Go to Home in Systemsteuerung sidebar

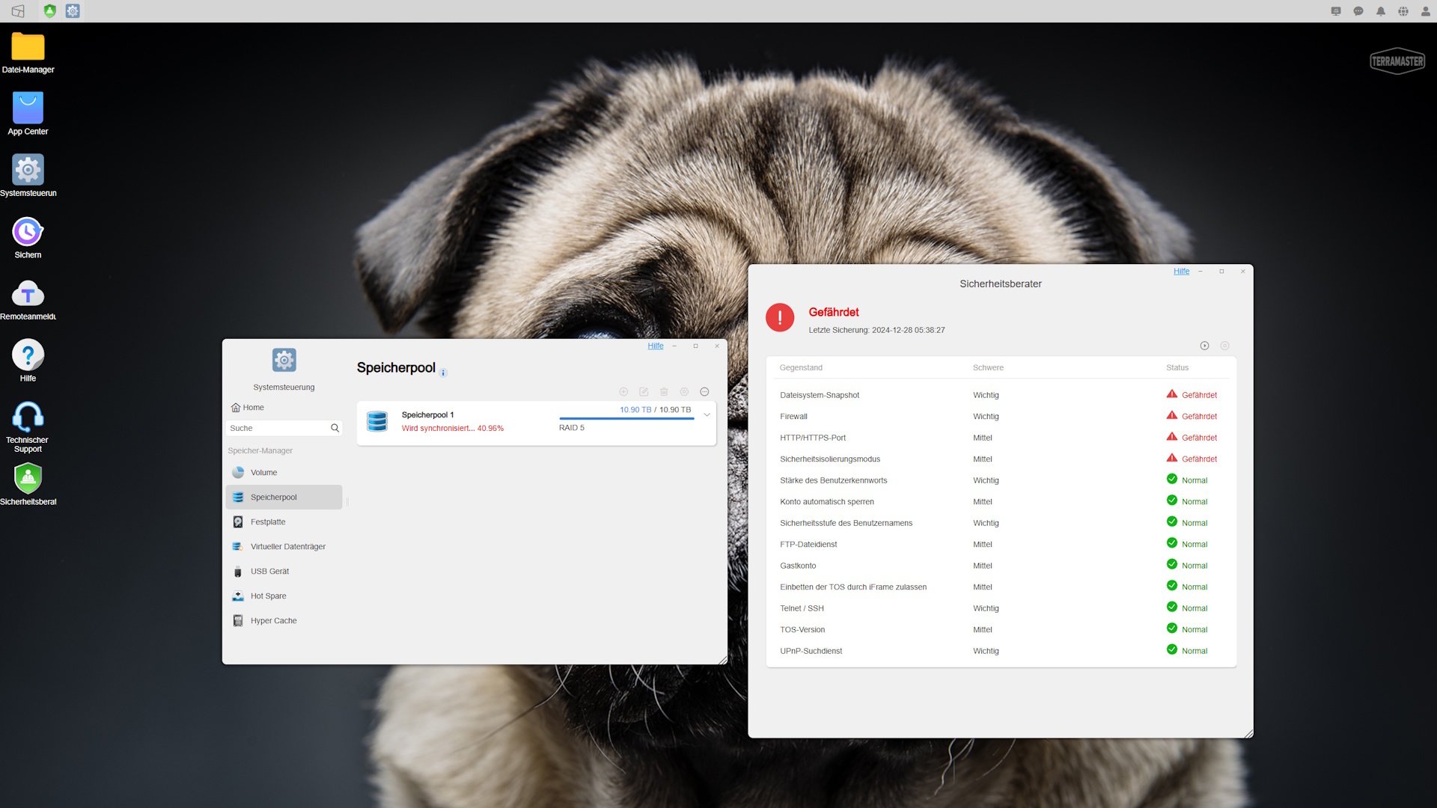(248, 408)
